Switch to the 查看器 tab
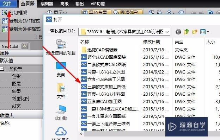Screen dimensions: 220x140 coord(28,4)
